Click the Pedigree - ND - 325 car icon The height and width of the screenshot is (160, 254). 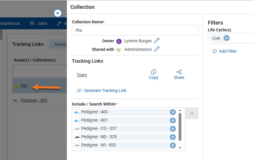77,137
